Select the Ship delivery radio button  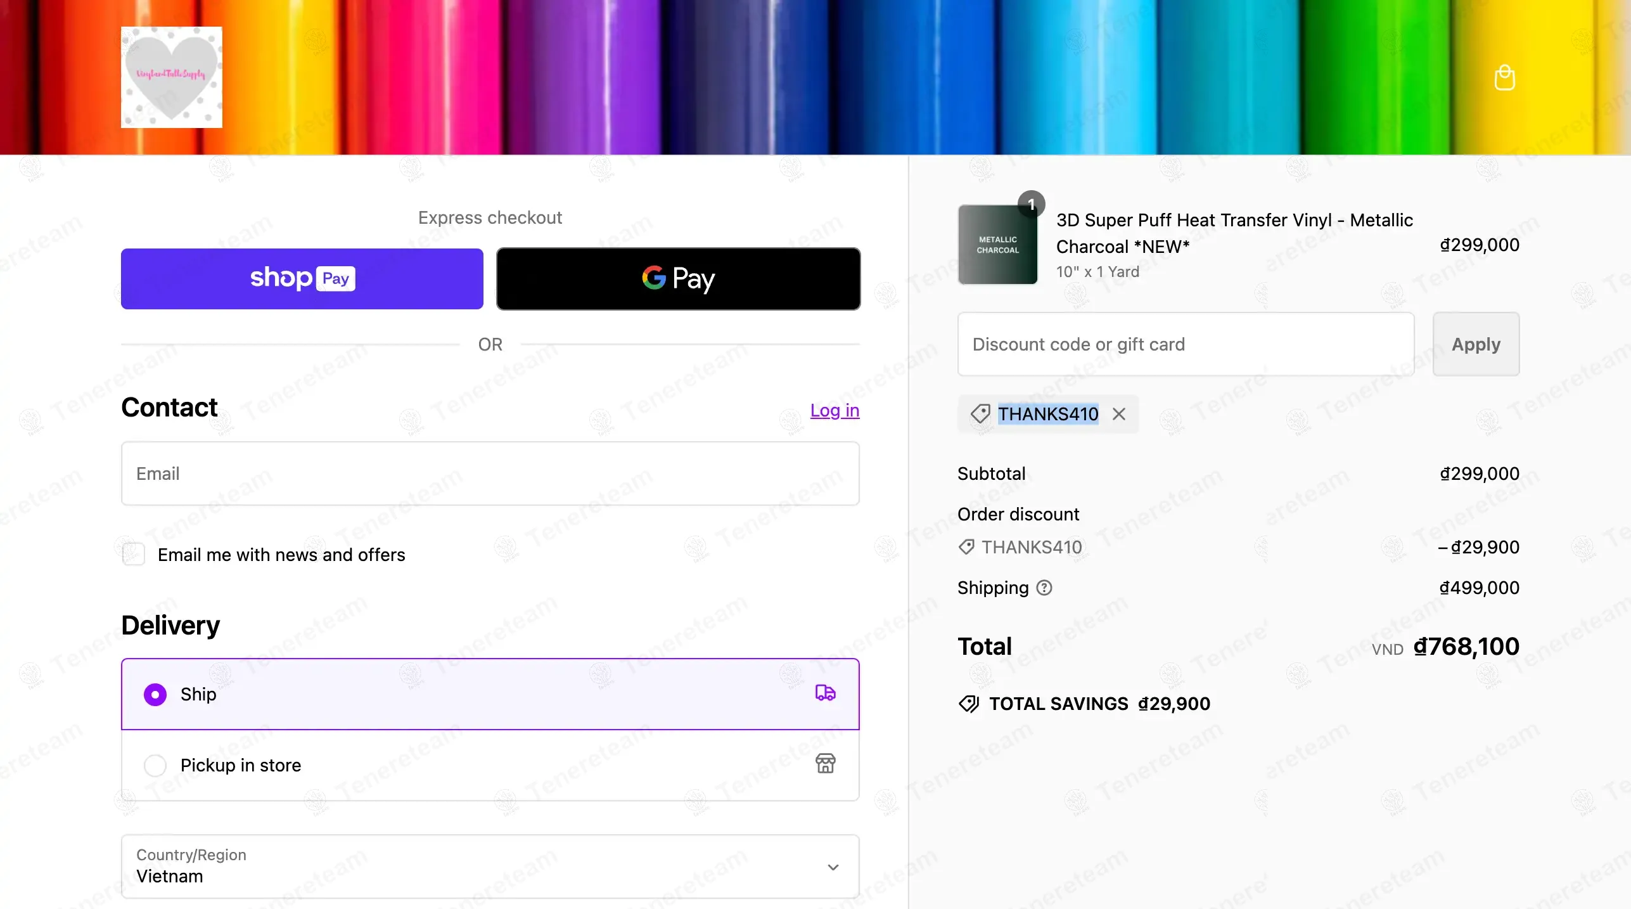coord(155,694)
